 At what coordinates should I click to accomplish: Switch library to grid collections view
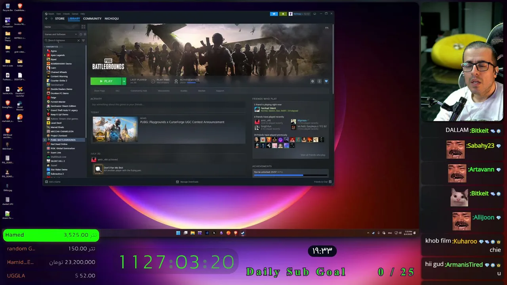point(83,27)
